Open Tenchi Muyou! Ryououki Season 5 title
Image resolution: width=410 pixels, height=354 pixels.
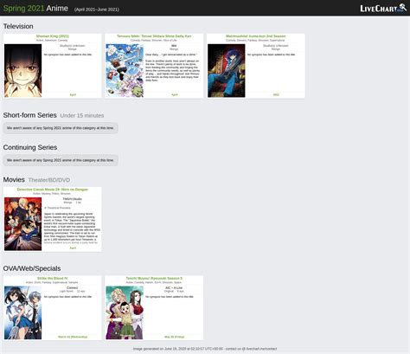click(x=154, y=279)
